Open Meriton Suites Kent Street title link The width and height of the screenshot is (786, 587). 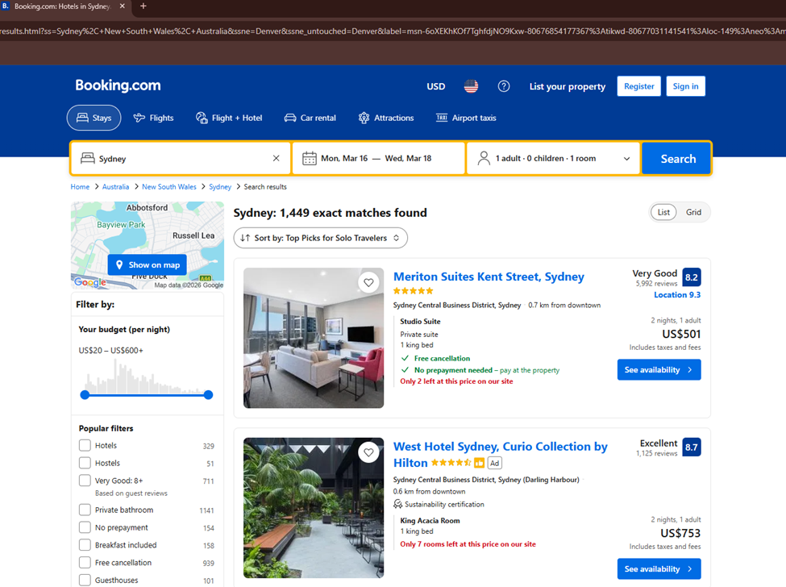[x=489, y=277]
